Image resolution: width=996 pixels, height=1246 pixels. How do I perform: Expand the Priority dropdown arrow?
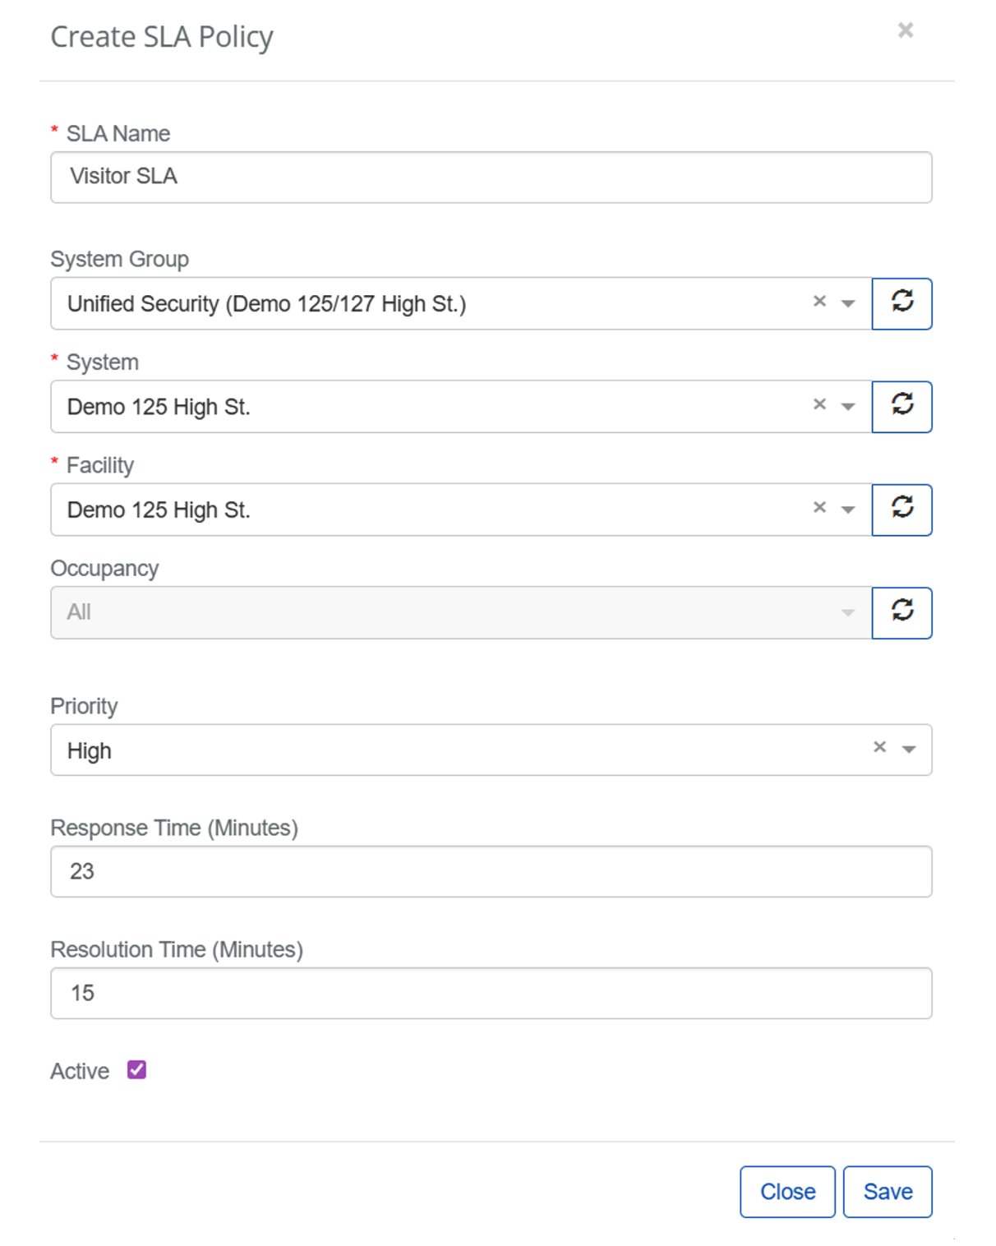pyautogui.click(x=908, y=750)
